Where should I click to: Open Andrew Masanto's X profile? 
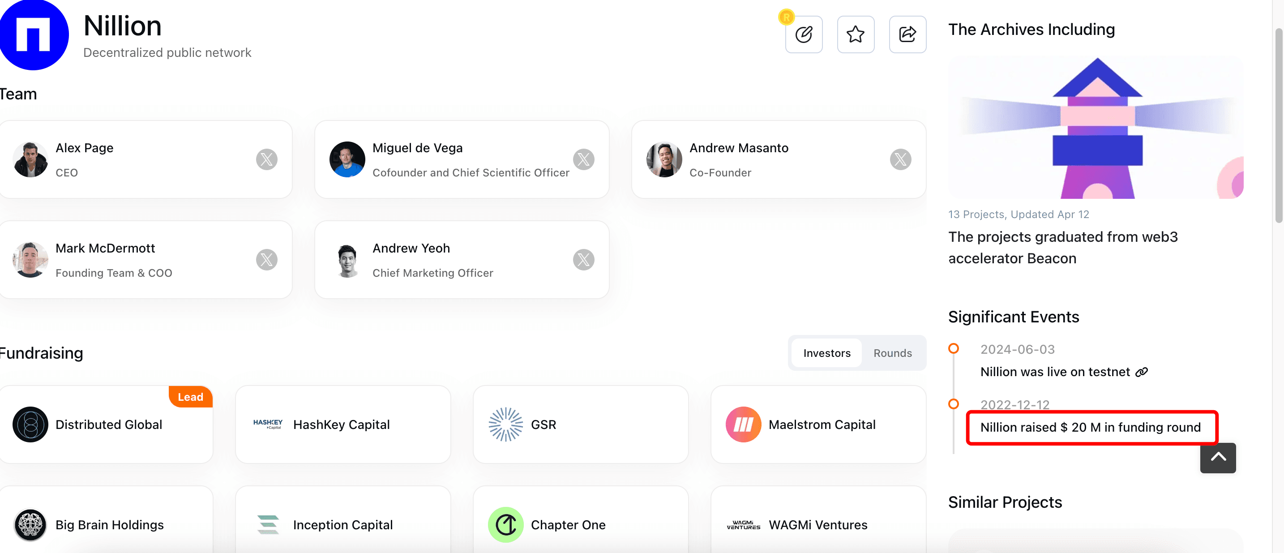point(900,159)
